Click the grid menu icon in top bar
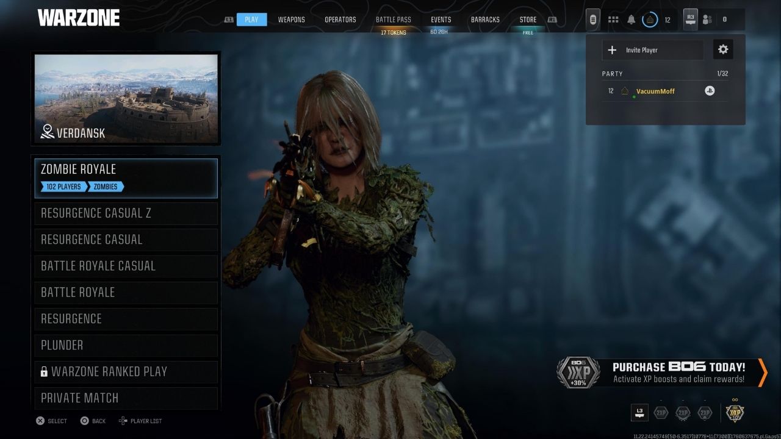This screenshot has width=781, height=439. click(x=612, y=20)
